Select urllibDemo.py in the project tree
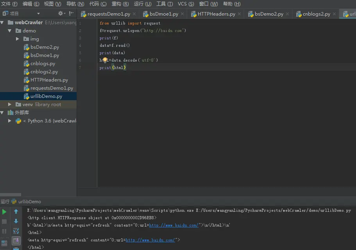The height and width of the screenshot is (250, 356). 38,96
